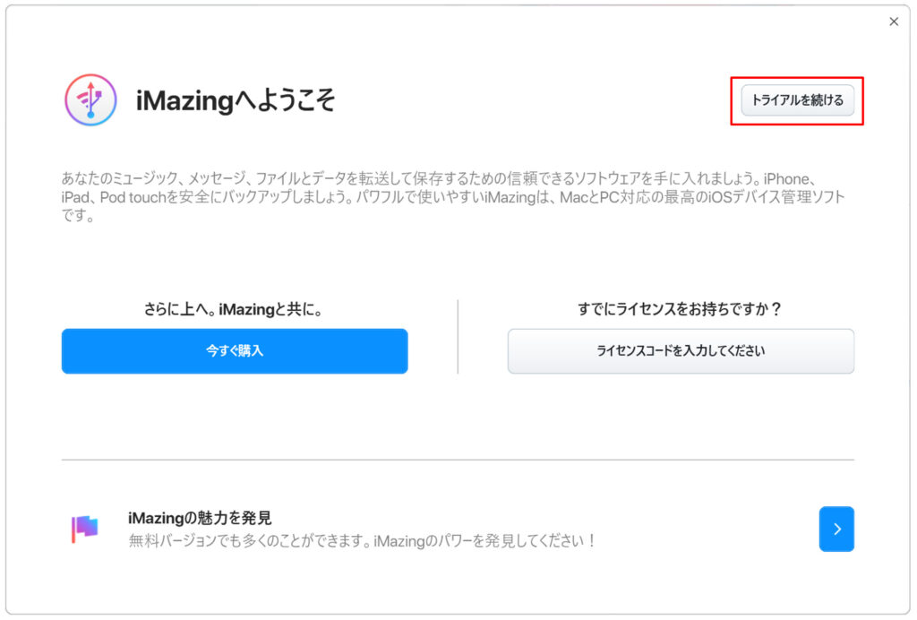The height and width of the screenshot is (620, 917).
Task: Click the 無料バージョンでも多くのことができます subtitle text
Action: click(362, 540)
